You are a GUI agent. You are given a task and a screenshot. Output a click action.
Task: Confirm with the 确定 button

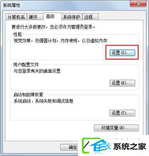pyautogui.click(x=70, y=147)
